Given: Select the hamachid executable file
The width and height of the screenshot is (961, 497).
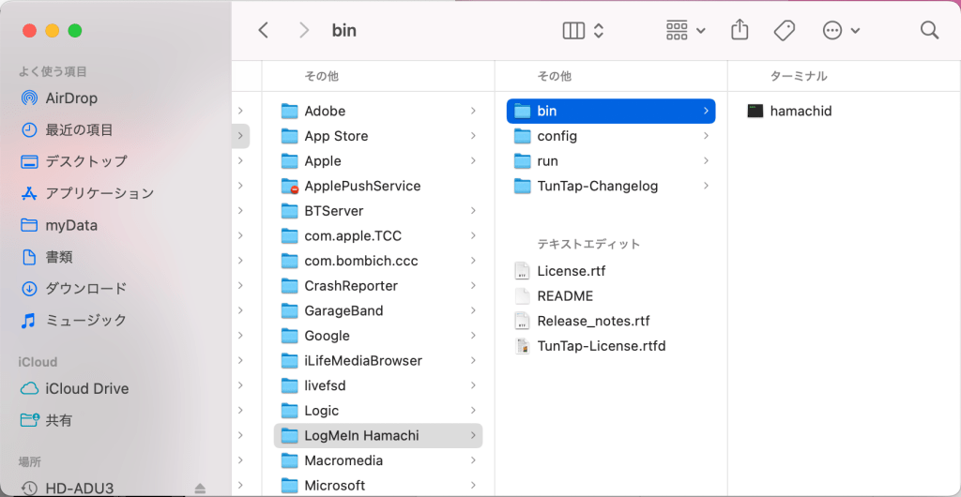Looking at the screenshot, I should [x=801, y=111].
